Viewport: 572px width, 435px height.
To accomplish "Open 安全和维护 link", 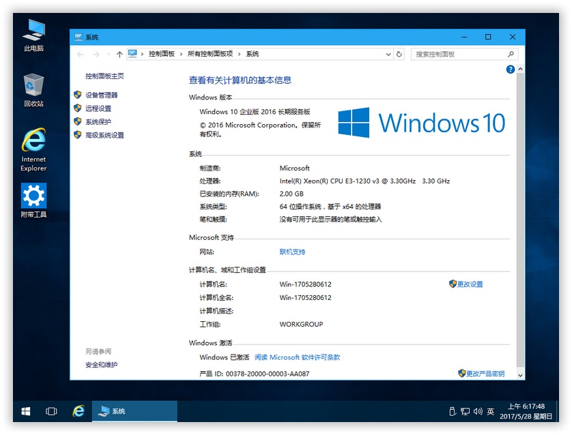I will coord(102,365).
